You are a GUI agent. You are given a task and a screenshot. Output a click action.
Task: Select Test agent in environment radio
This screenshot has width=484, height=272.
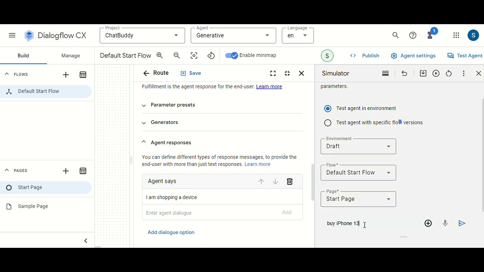coord(328,108)
